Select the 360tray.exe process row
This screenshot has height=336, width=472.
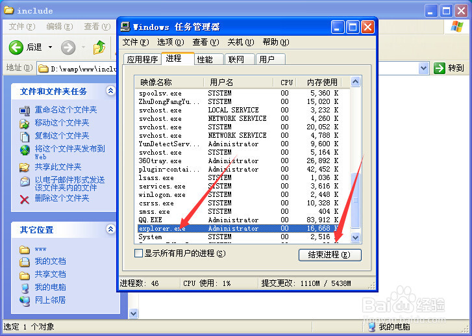pyautogui.click(x=243, y=161)
